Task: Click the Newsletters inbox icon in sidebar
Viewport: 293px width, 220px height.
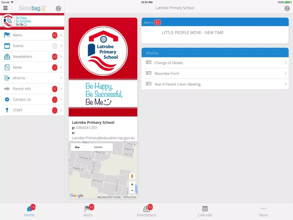Action: click(7, 57)
